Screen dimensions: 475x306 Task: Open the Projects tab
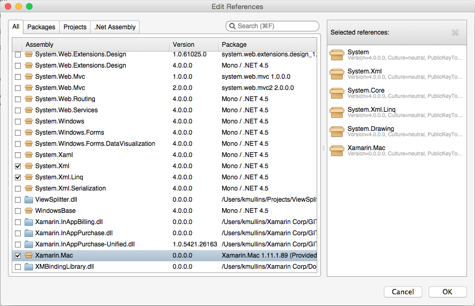tap(75, 27)
